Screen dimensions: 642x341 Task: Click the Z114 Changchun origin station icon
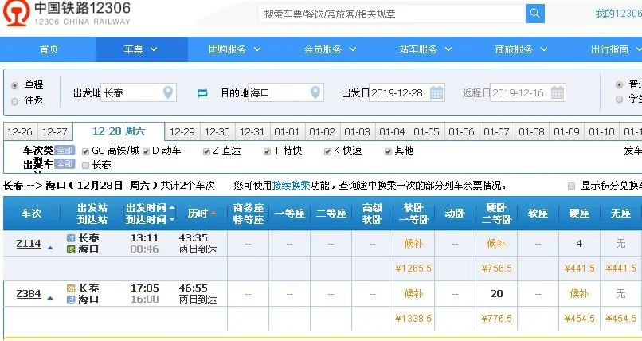pyautogui.click(x=71, y=238)
